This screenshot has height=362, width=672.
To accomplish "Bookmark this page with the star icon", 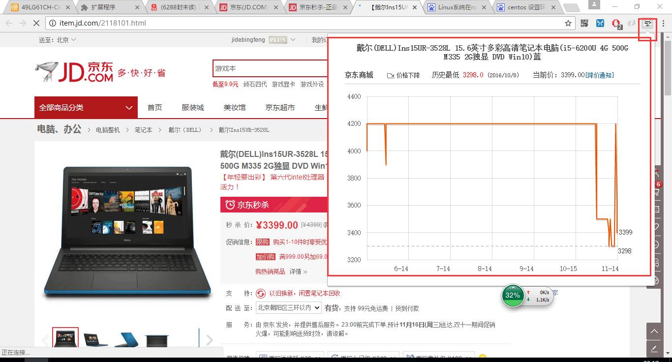I will coord(568,23).
